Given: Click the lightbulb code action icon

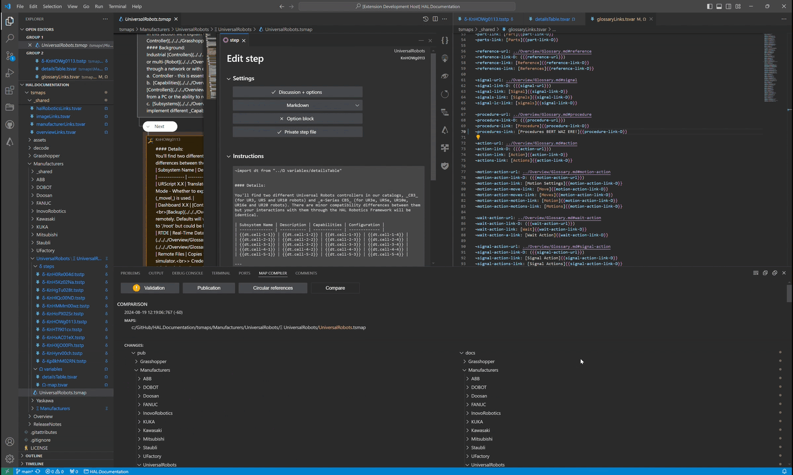Looking at the screenshot, I should [478, 137].
